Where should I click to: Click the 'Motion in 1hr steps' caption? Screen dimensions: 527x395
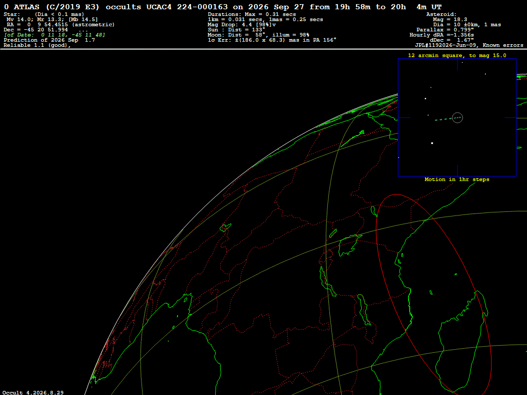click(x=457, y=179)
